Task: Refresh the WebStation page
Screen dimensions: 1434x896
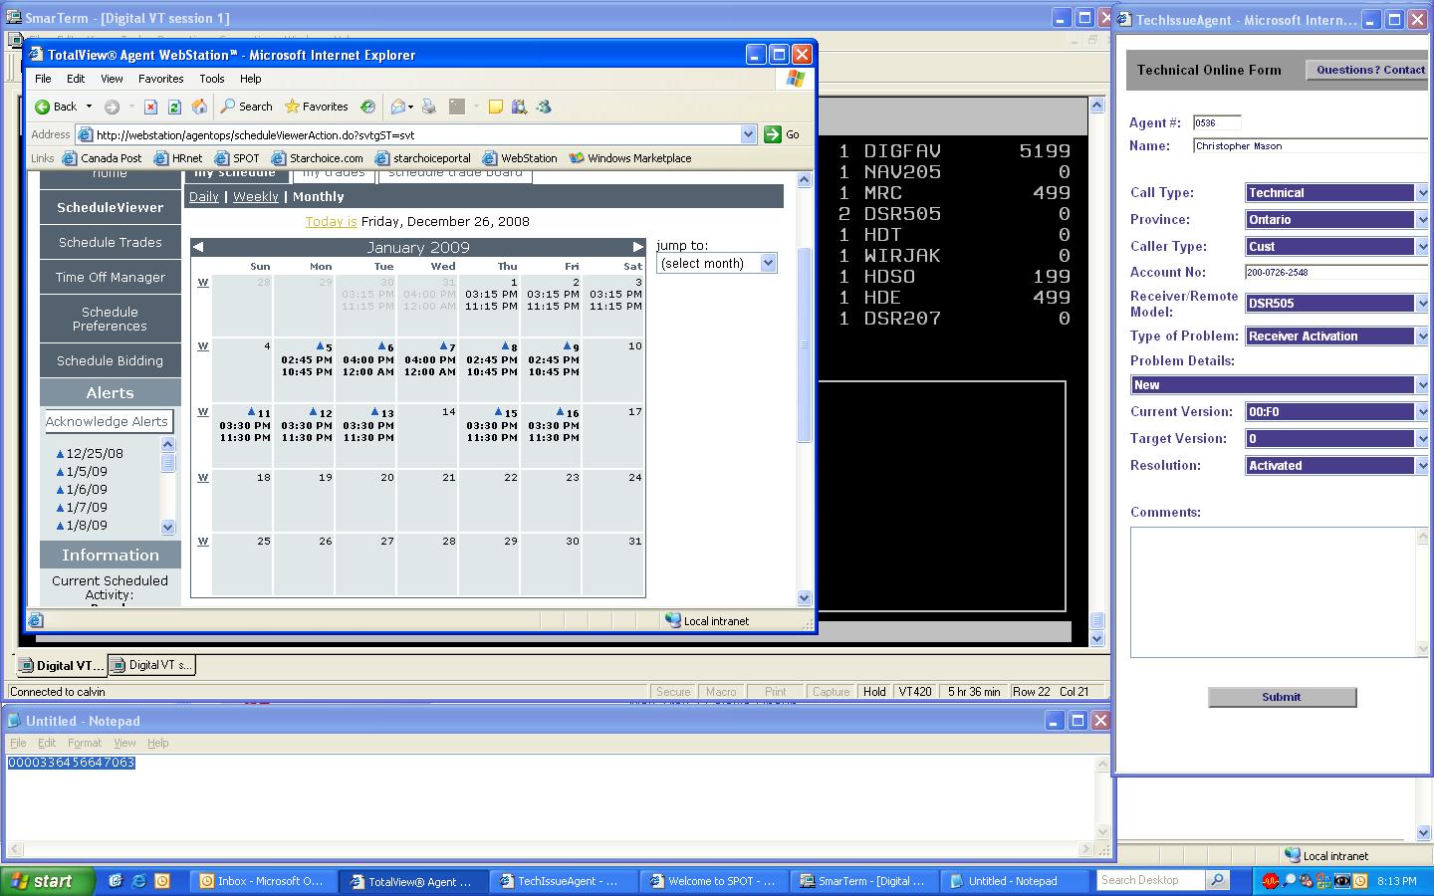Action: (x=174, y=107)
